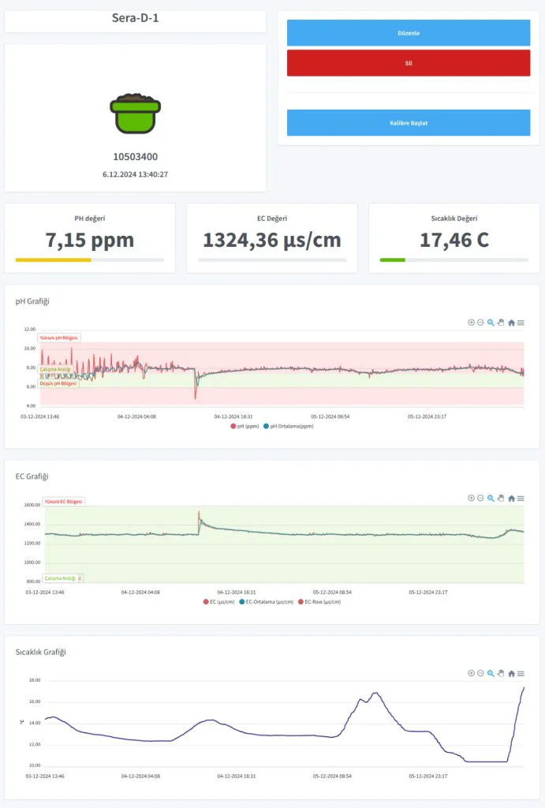Click the red Sil button
The width and height of the screenshot is (545, 808).
pyautogui.click(x=409, y=63)
